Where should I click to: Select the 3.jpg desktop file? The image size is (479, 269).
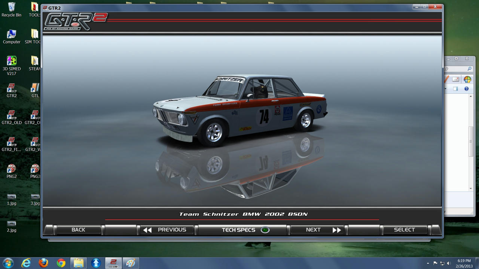(35, 199)
